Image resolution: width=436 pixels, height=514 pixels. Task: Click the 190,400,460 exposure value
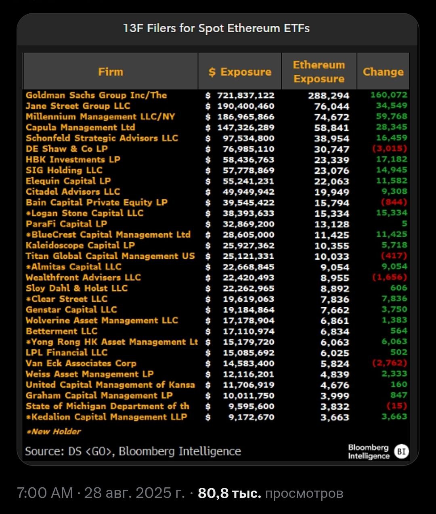tap(246, 106)
